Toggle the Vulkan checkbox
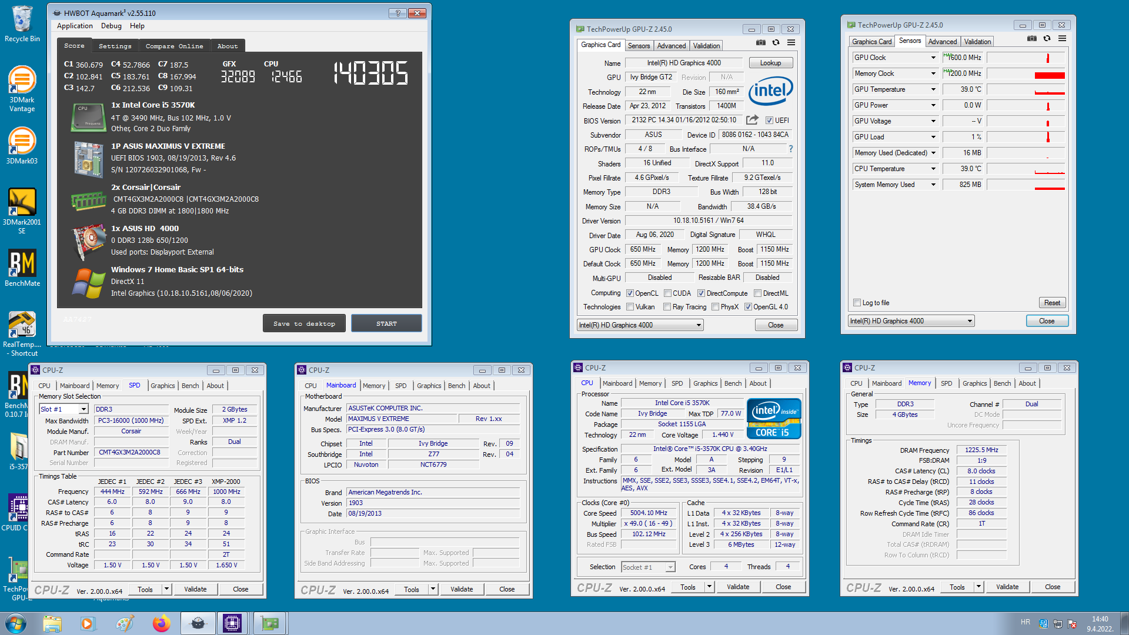1129x635 pixels. [x=630, y=307]
